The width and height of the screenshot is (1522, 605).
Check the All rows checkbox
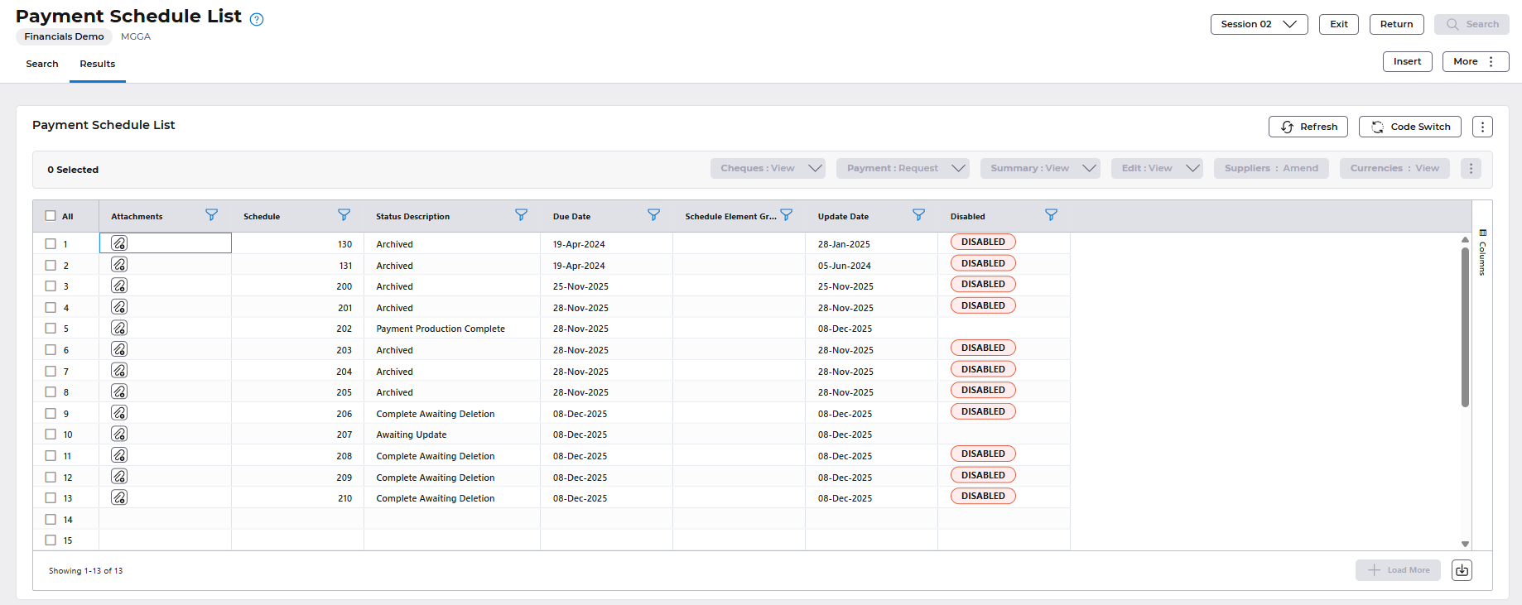tap(51, 216)
